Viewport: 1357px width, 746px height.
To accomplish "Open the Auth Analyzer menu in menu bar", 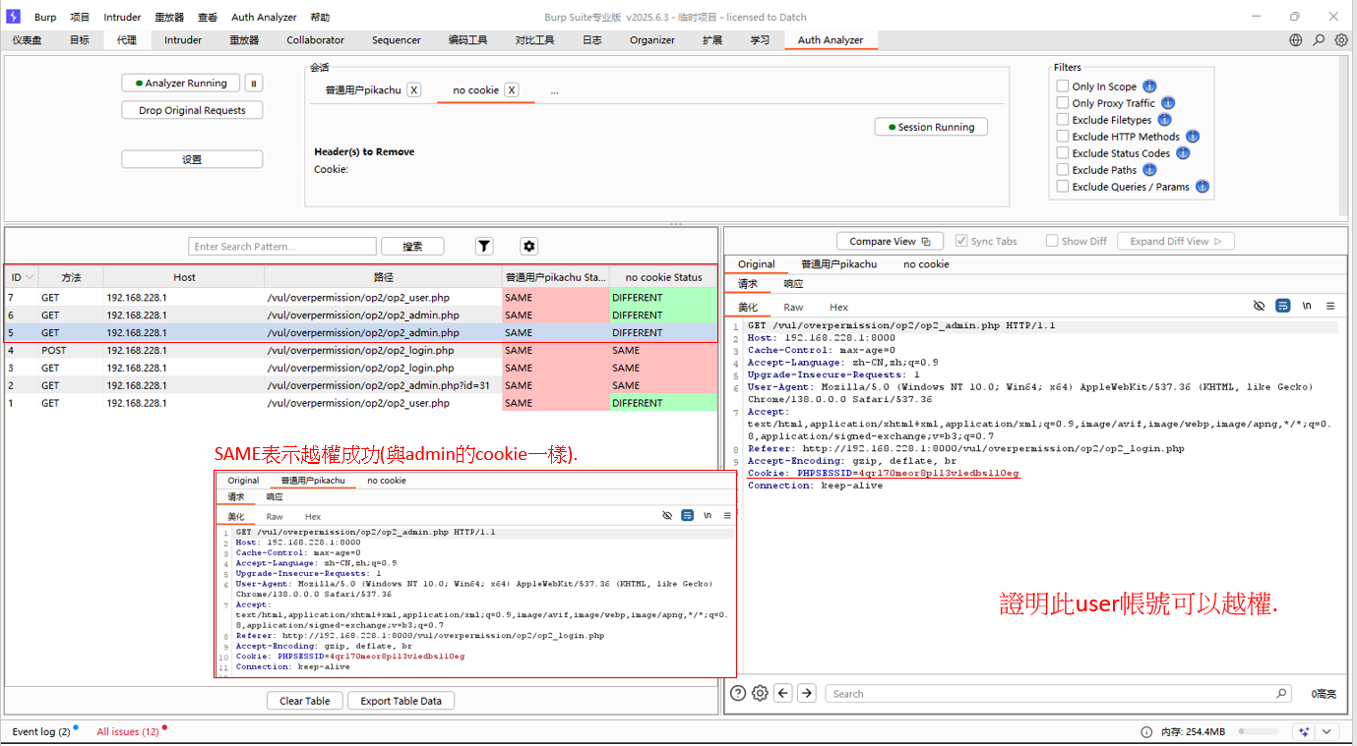I will 265,17.
